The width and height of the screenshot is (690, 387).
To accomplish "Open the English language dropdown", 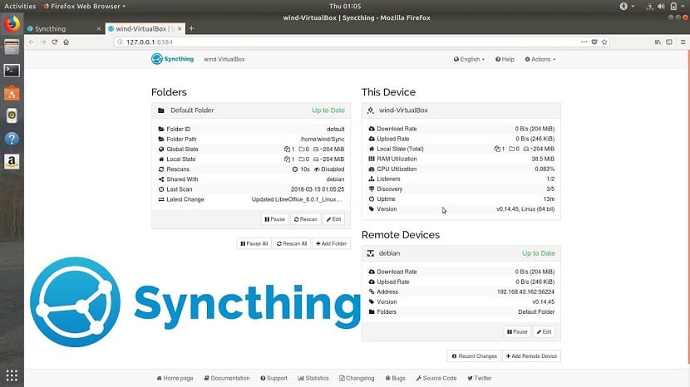I will (x=469, y=59).
